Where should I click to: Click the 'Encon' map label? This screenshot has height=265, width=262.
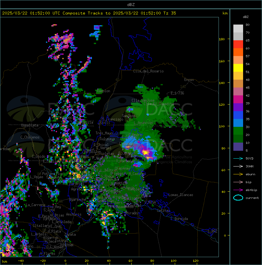(189, 80)
